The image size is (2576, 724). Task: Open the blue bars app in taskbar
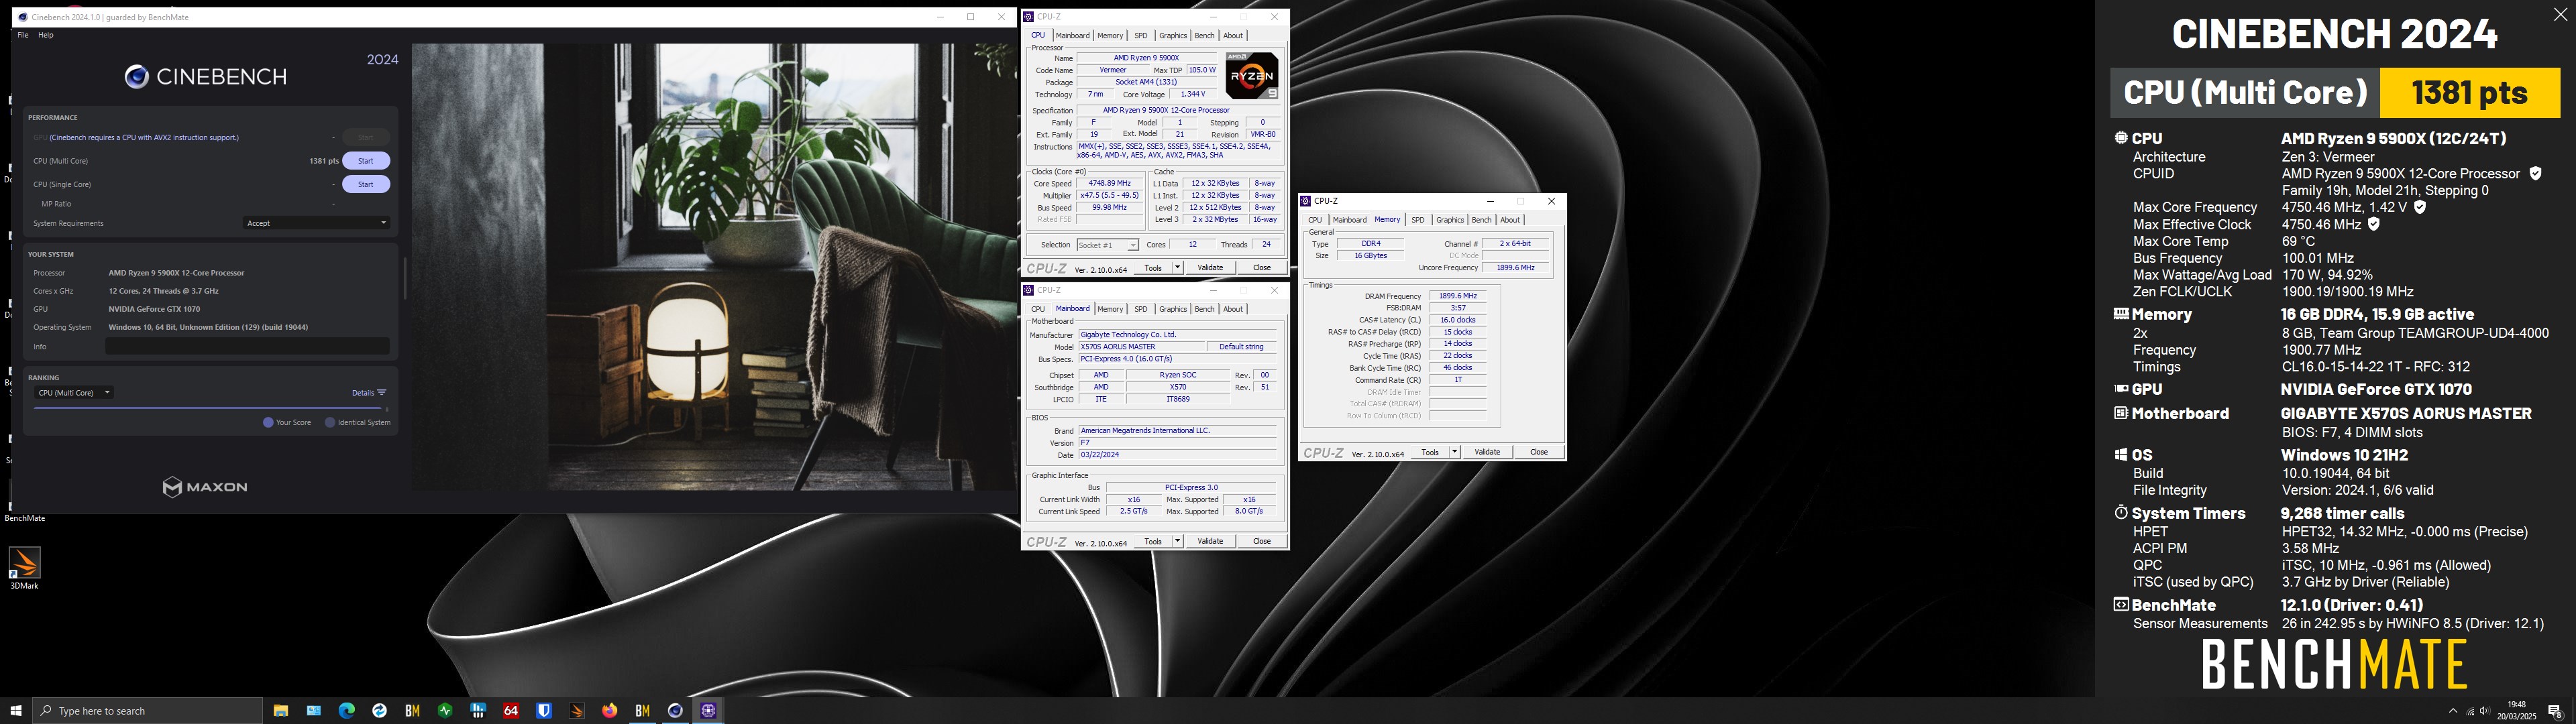coord(478,711)
